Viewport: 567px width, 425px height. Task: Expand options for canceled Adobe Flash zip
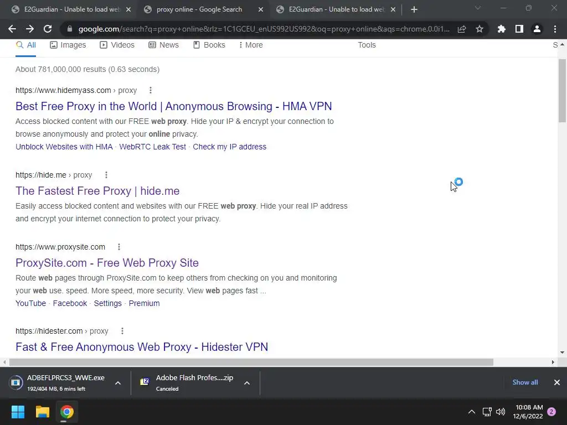[x=247, y=383]
